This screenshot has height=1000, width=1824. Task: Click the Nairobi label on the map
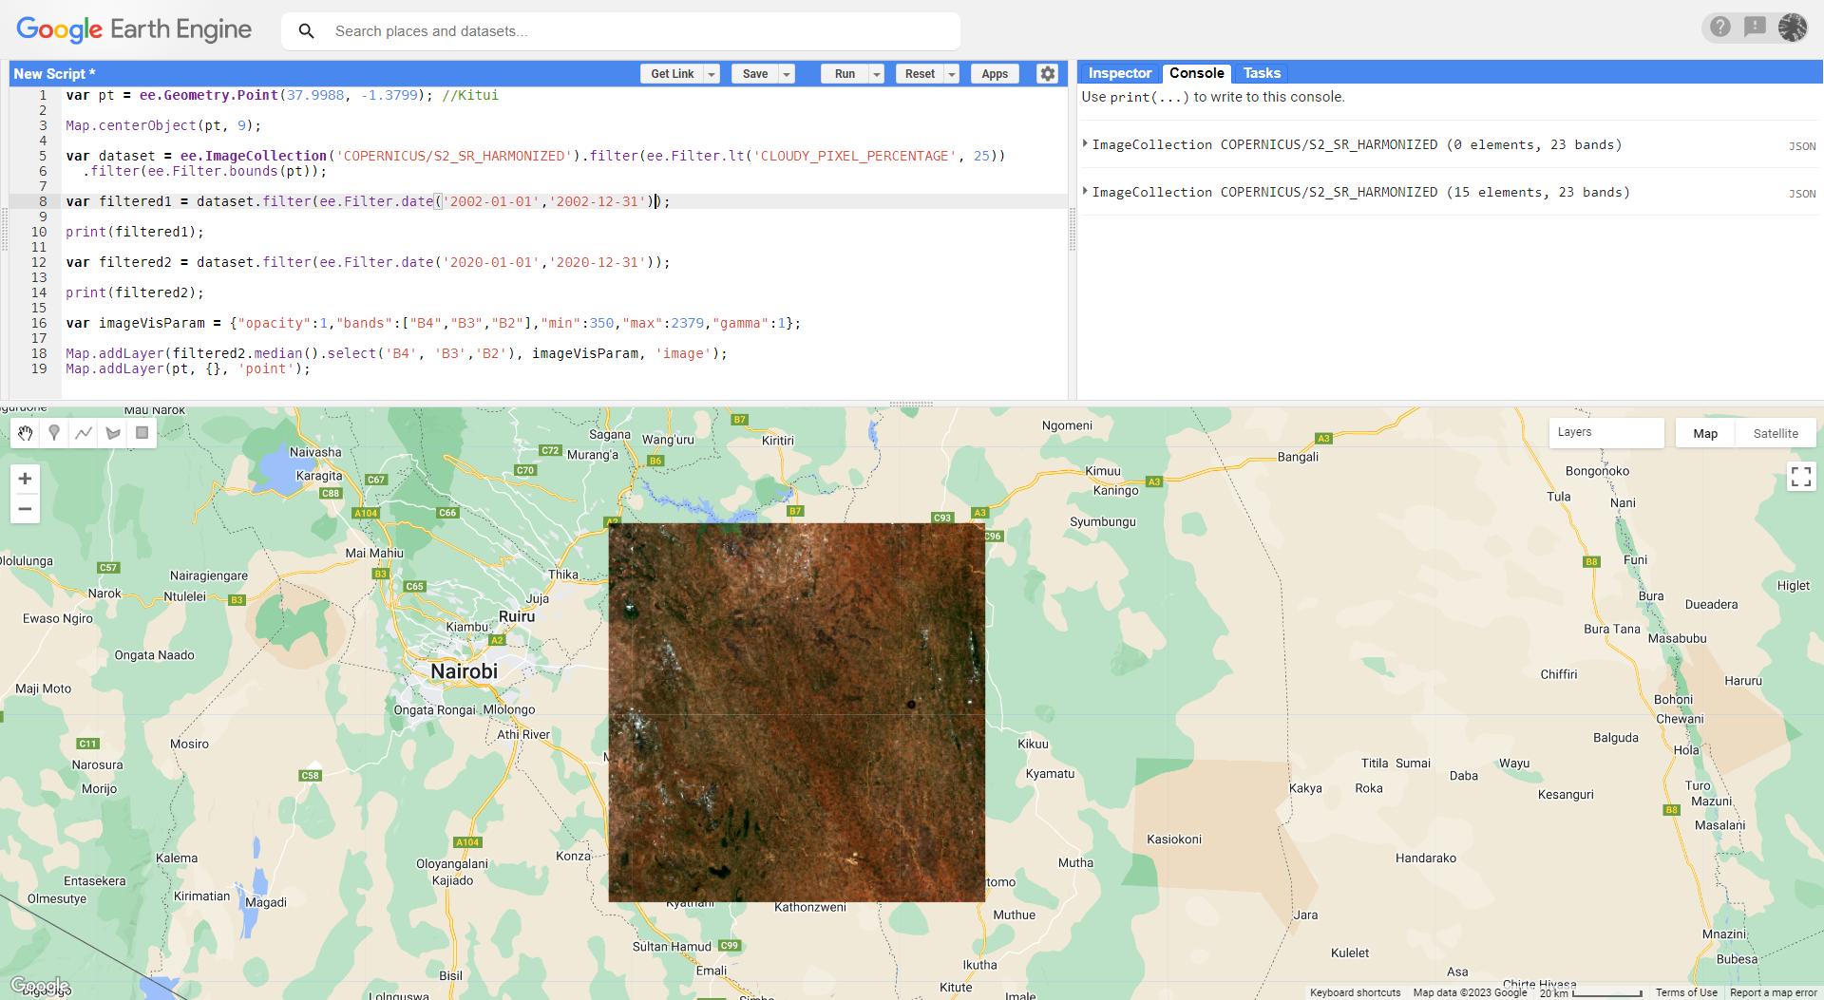pos(464,671)
